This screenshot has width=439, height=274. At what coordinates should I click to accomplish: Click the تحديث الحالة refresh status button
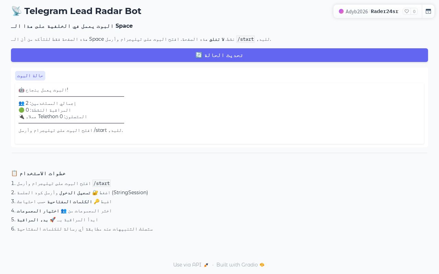coord(219,55)
